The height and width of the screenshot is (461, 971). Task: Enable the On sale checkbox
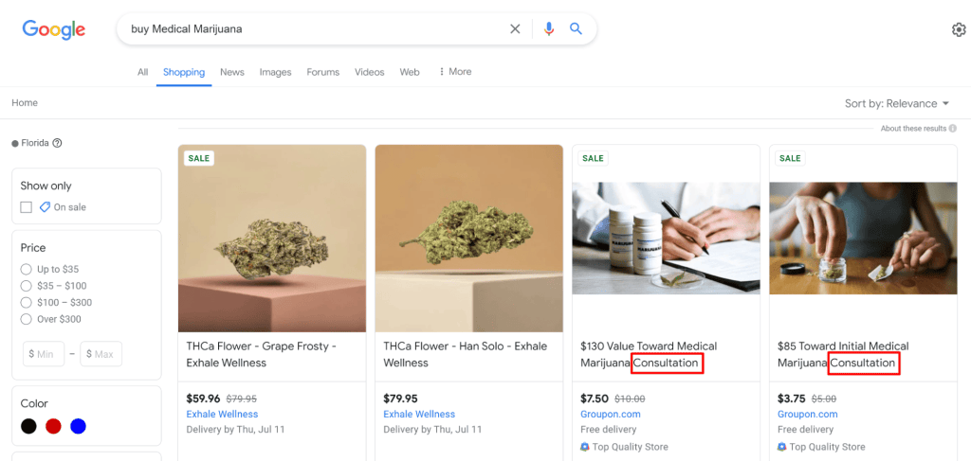[27, 207]
